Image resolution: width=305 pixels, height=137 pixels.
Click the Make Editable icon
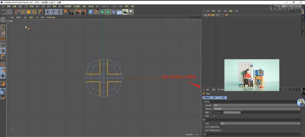click(3, 20)
